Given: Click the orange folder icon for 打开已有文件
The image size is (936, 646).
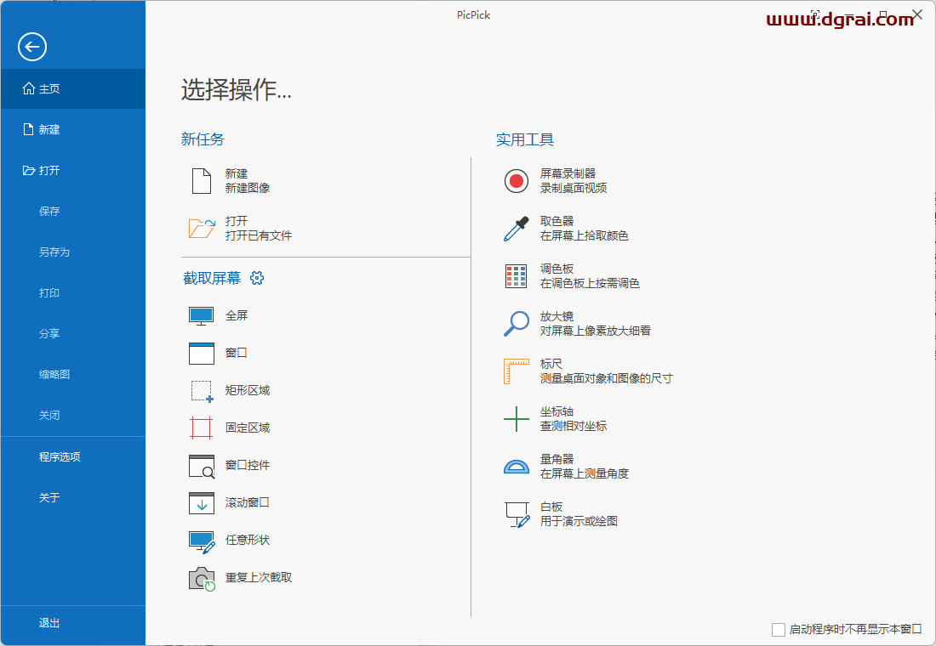Looking at the screenshot, I should point(202,229).
